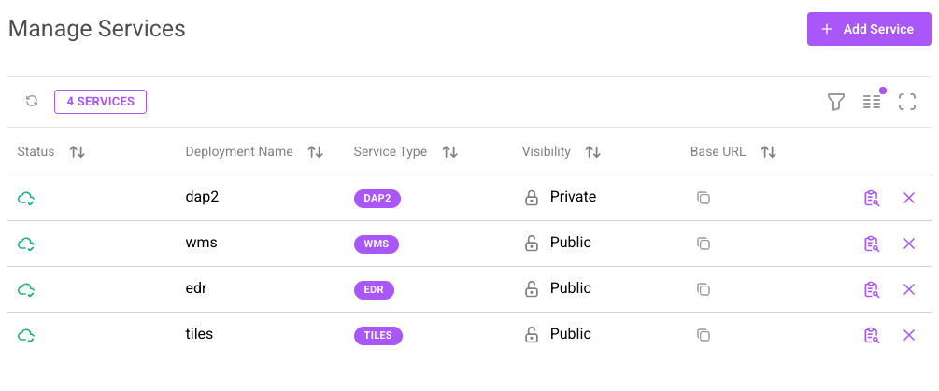View details of the wms service

[872, 244]
